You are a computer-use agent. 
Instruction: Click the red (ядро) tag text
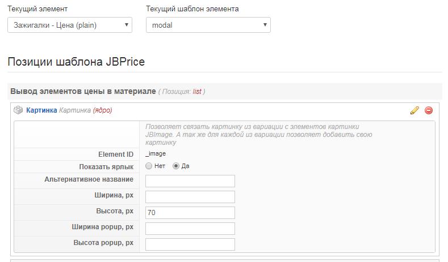102,110
